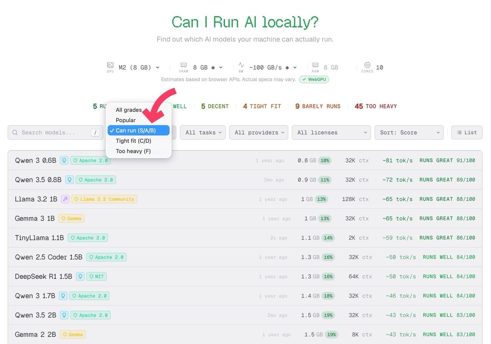Click the Apache 2.0 license chip on TinyLlama 1.1B

pyautogui.click(x=88, y=238)
